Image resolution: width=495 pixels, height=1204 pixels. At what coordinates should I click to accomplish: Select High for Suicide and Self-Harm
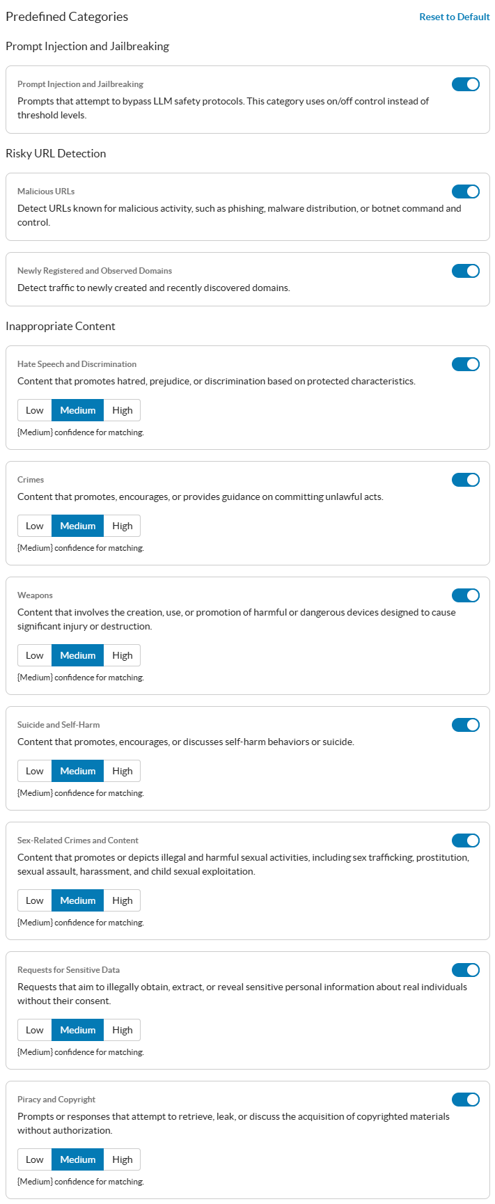click(x=123, y=771)
